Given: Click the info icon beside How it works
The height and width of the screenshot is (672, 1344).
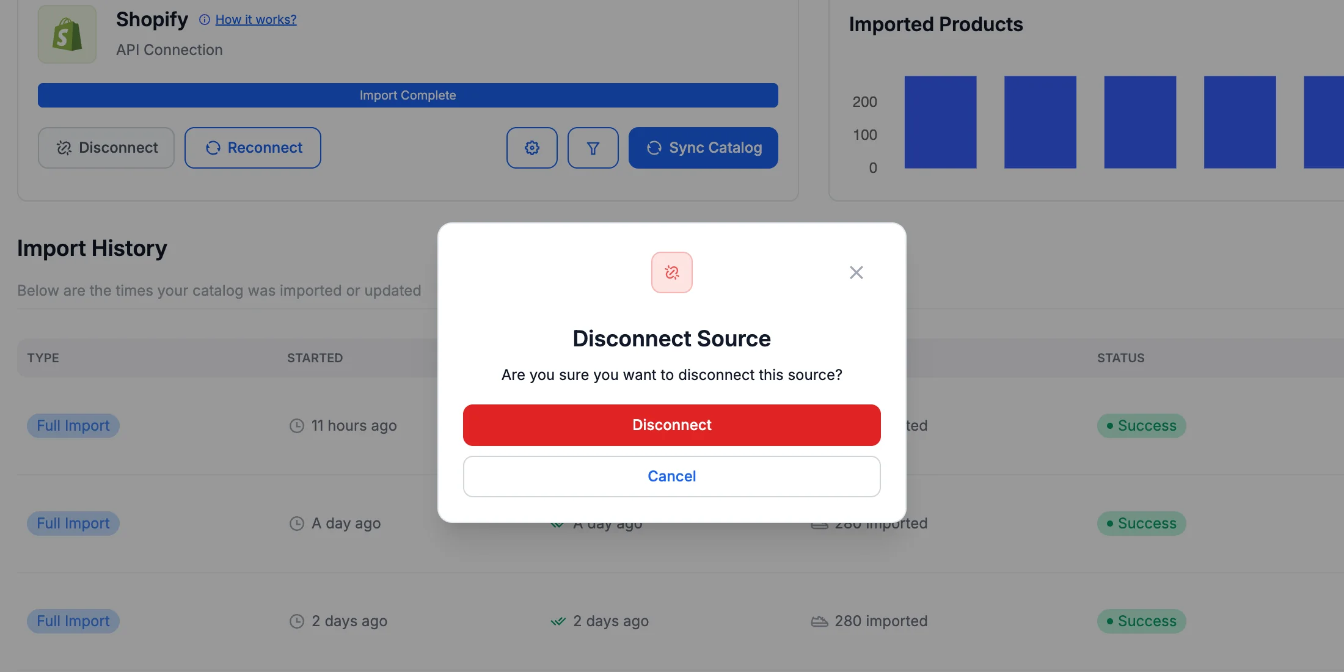Looking at the screenshot, I should pos(205,20).
